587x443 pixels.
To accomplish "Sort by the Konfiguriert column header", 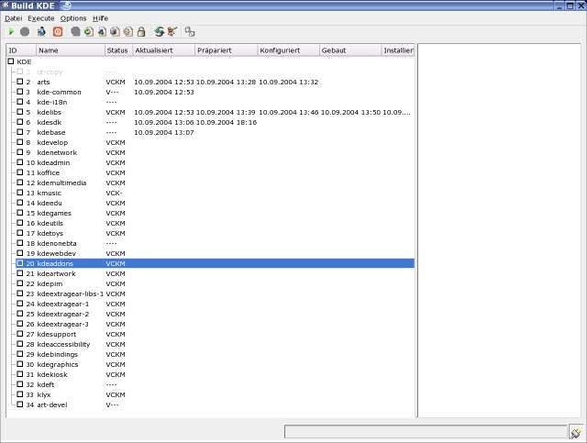I will pos(288,50).
